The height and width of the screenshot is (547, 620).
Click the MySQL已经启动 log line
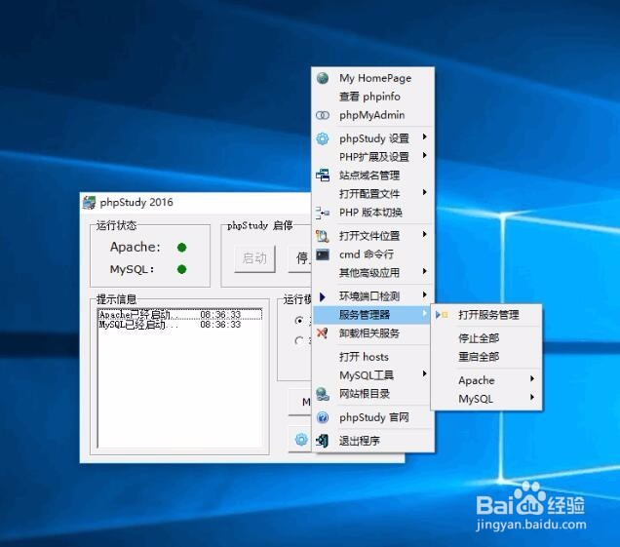(170, 325)
